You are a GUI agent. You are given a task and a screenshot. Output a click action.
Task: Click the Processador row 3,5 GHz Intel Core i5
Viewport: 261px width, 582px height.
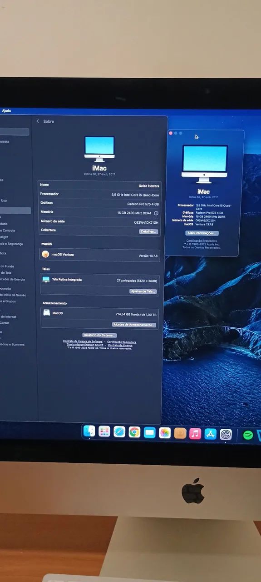[99, 195]
